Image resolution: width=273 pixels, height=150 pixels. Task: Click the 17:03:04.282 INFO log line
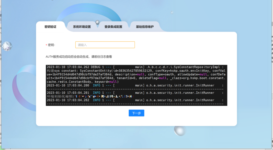(x=135, y=100)
